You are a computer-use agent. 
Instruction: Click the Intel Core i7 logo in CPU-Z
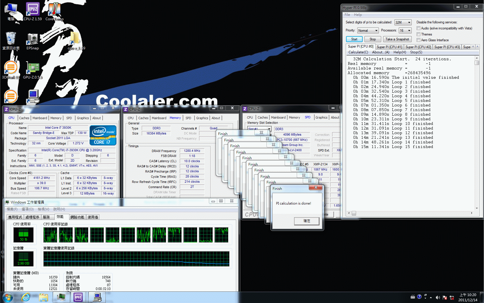click(x=103, y=135)
